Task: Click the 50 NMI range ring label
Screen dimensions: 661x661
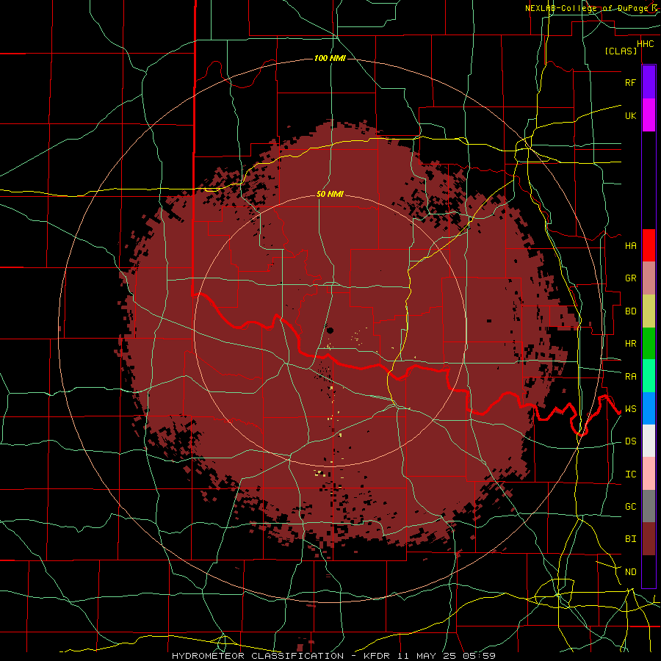Action: [330, 194]
